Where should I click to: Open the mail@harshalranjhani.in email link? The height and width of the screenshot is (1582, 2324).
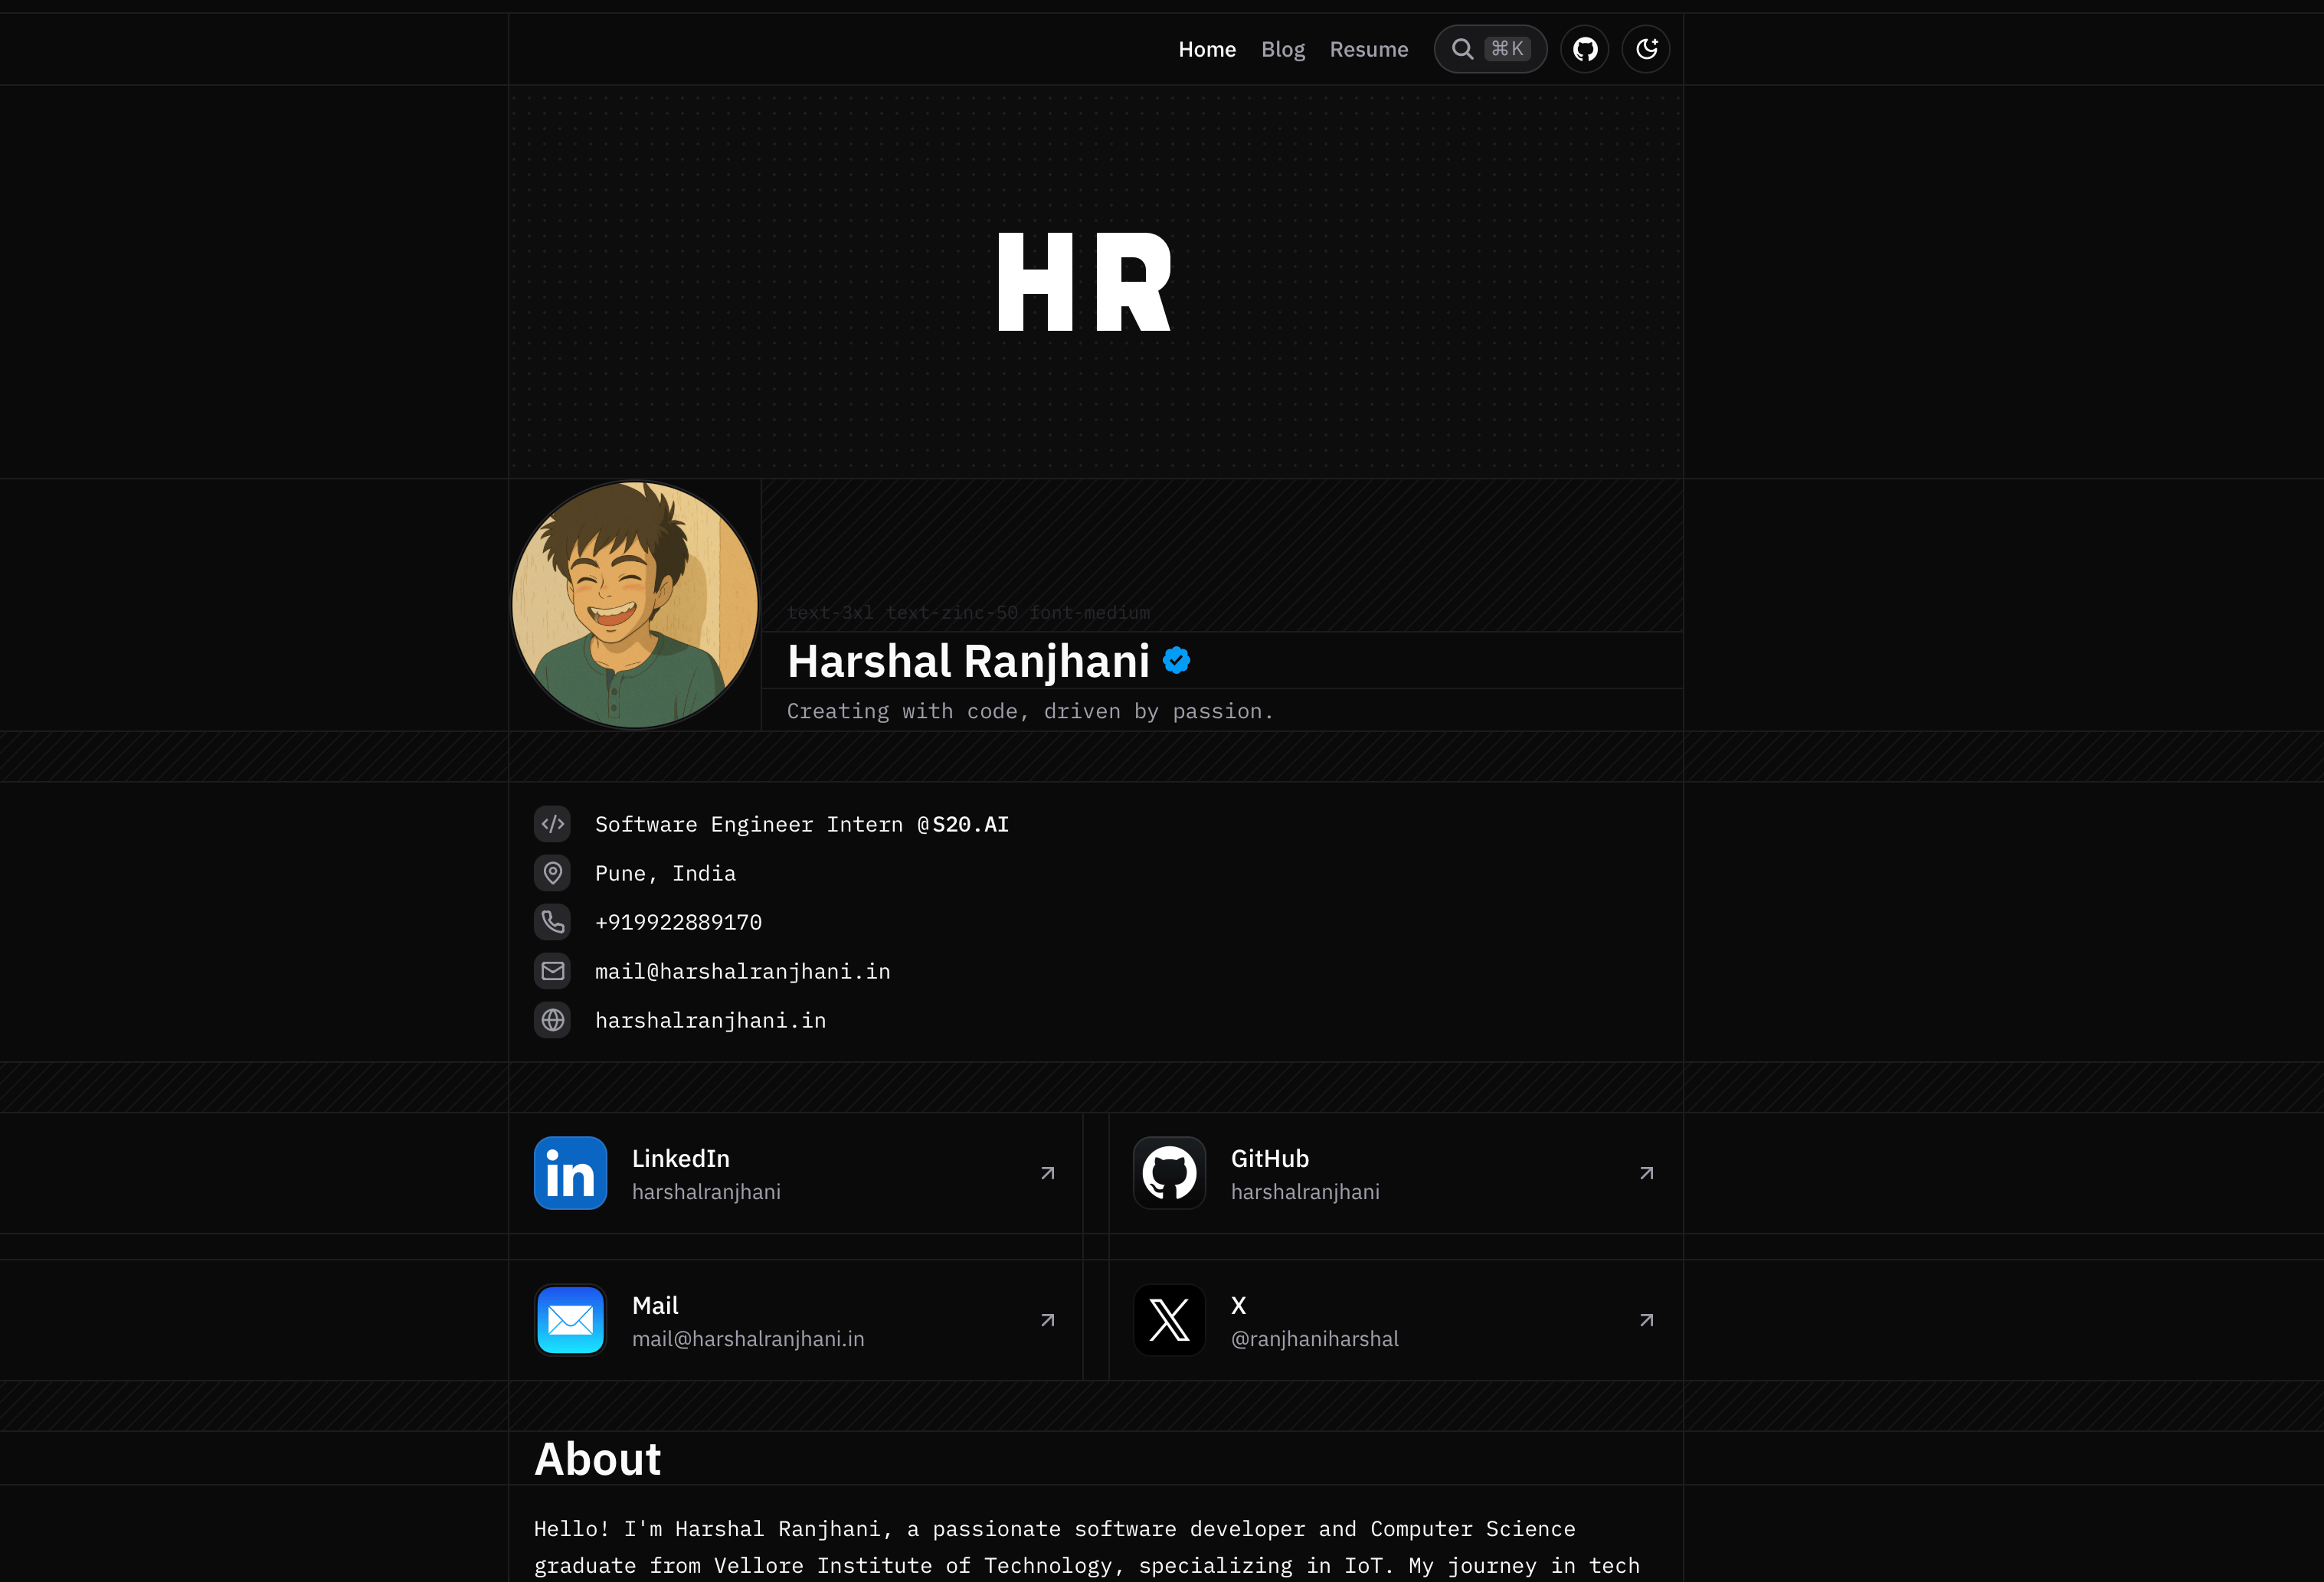(742, 970)
